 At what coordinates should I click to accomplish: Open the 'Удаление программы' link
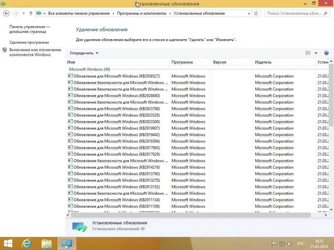click(x=29, y=42)
